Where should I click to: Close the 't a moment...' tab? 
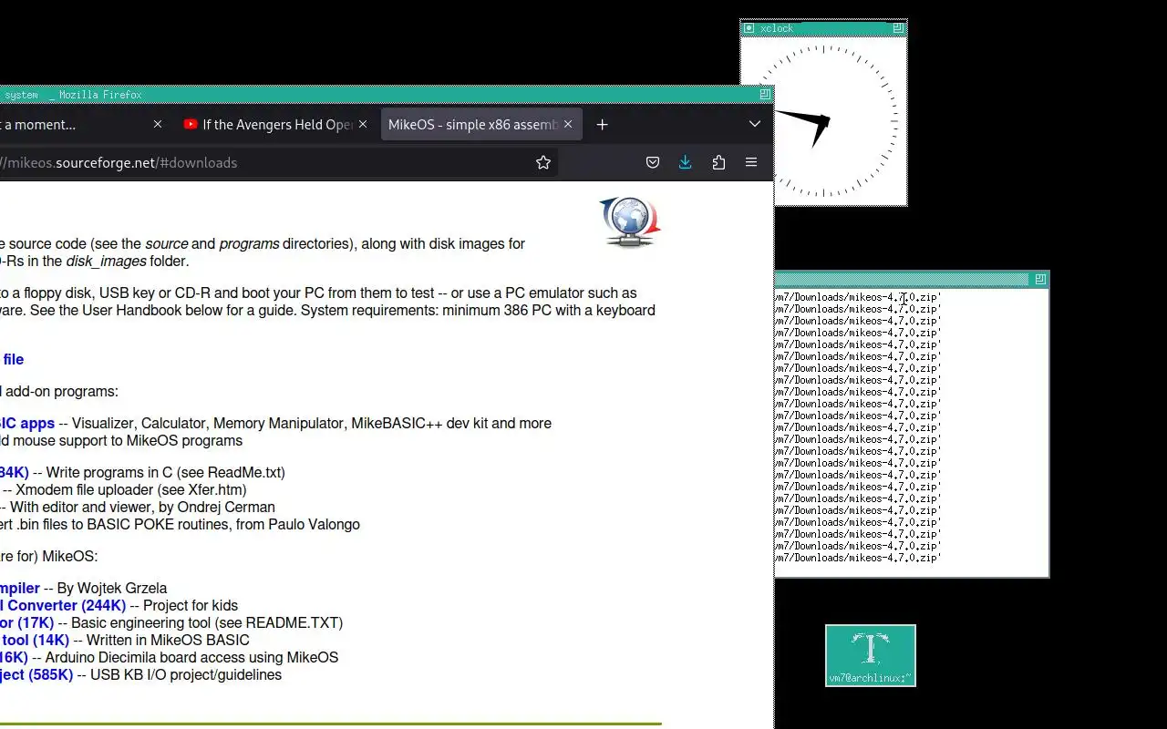[x=158, y=125]
